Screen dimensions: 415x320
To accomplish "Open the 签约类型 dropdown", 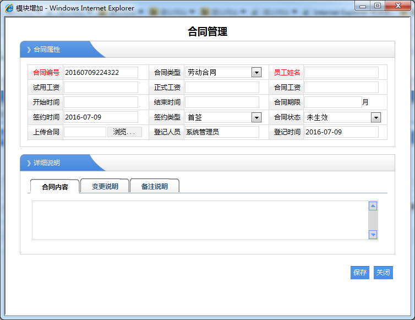I will point(256,117).
